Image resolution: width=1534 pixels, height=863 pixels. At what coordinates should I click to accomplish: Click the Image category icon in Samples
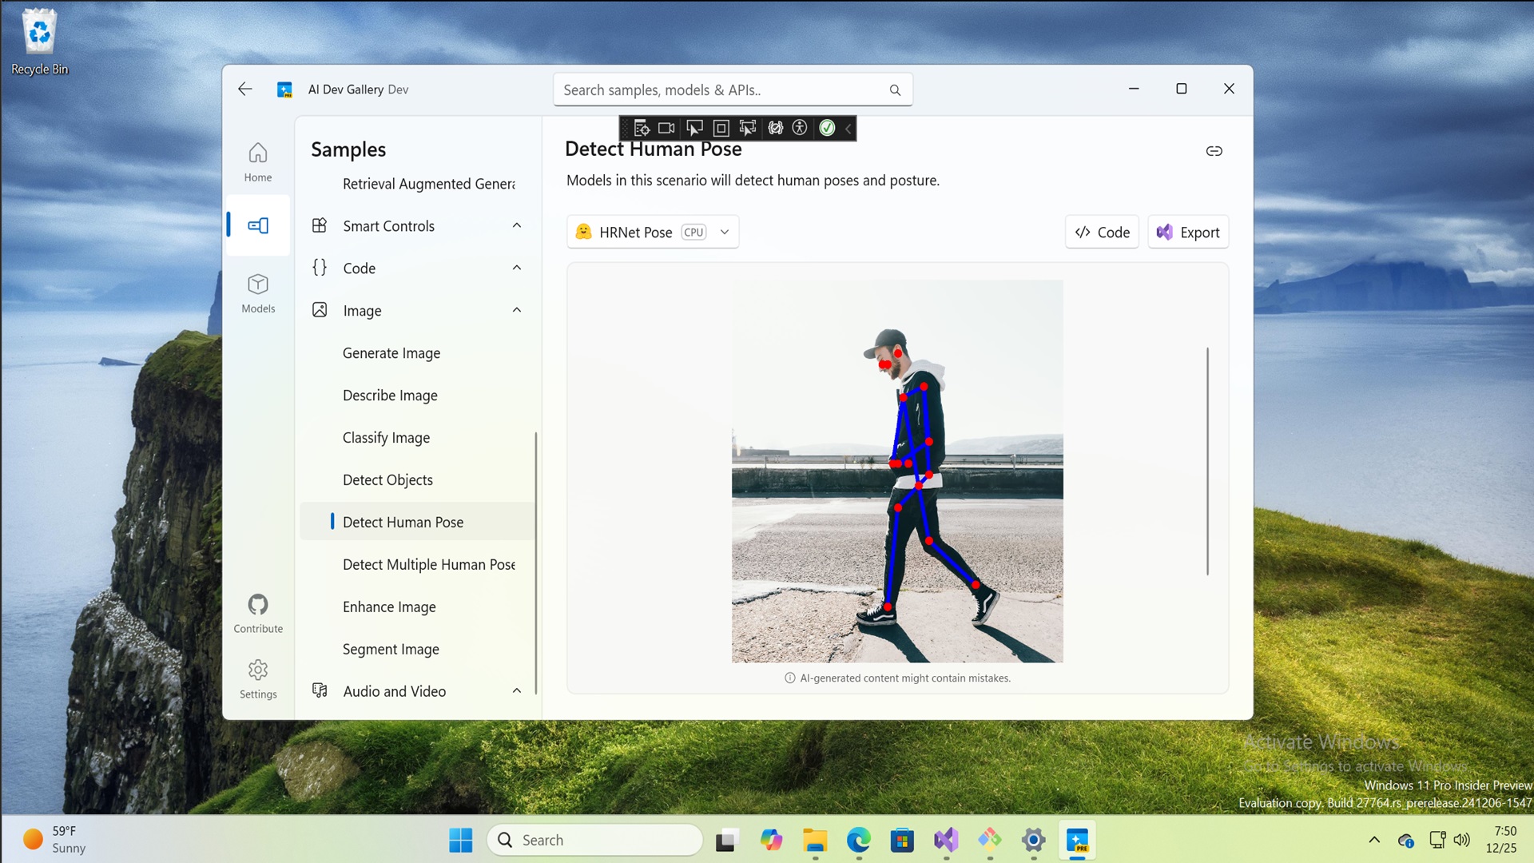[x=319, y=310]
